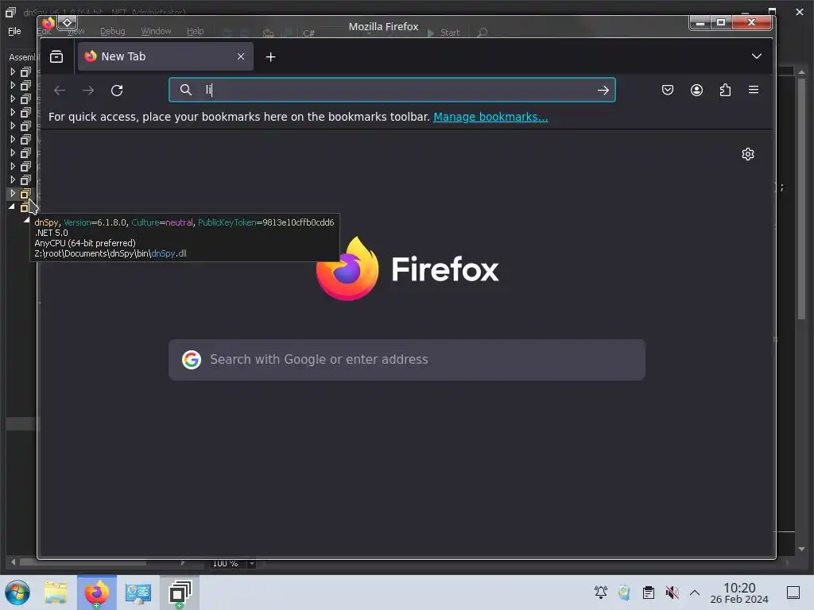Screen dimensions: 814x610
Task: Click the Google G logo in search box
Action: (192, 360)
